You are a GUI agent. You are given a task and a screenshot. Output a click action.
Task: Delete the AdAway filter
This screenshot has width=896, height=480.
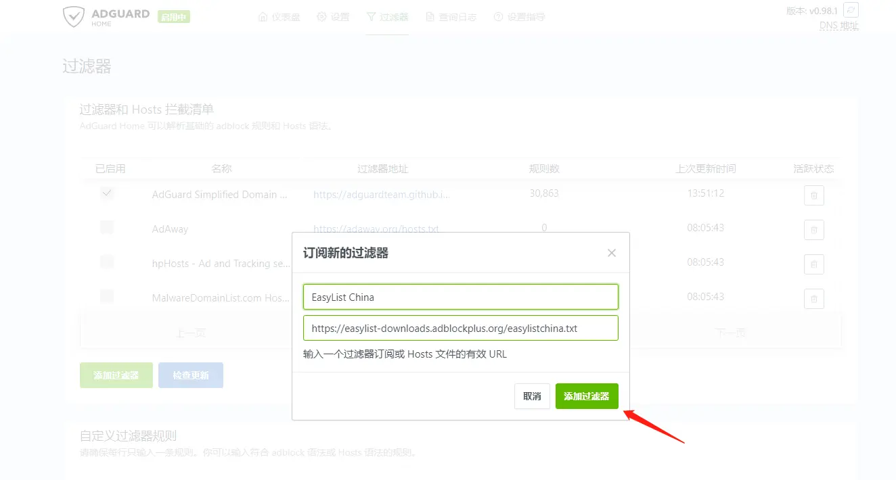(x=814, y=230)
